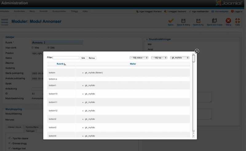Click the module list icon beside Moduler title

(x=5, y=21)
